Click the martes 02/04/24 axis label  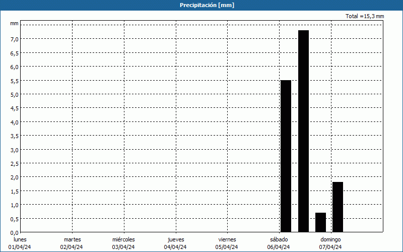(72, 243)
